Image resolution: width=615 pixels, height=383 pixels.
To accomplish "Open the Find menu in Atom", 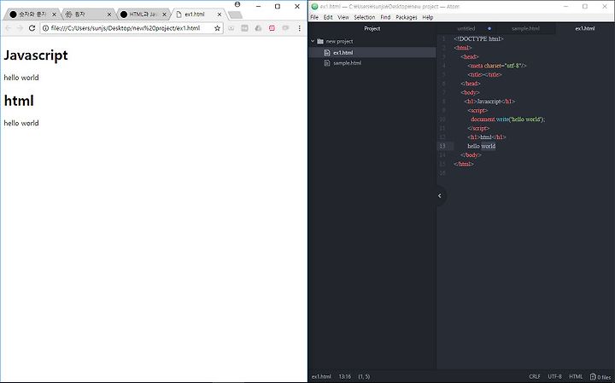I will tap(385, 17).
